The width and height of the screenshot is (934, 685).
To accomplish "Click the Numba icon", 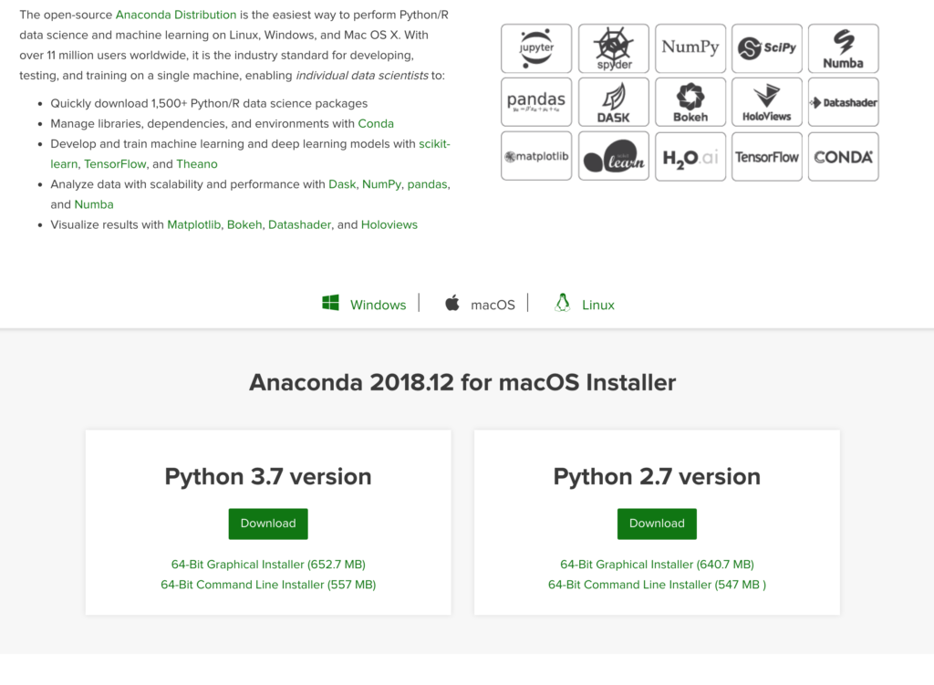I will (843, 47).
